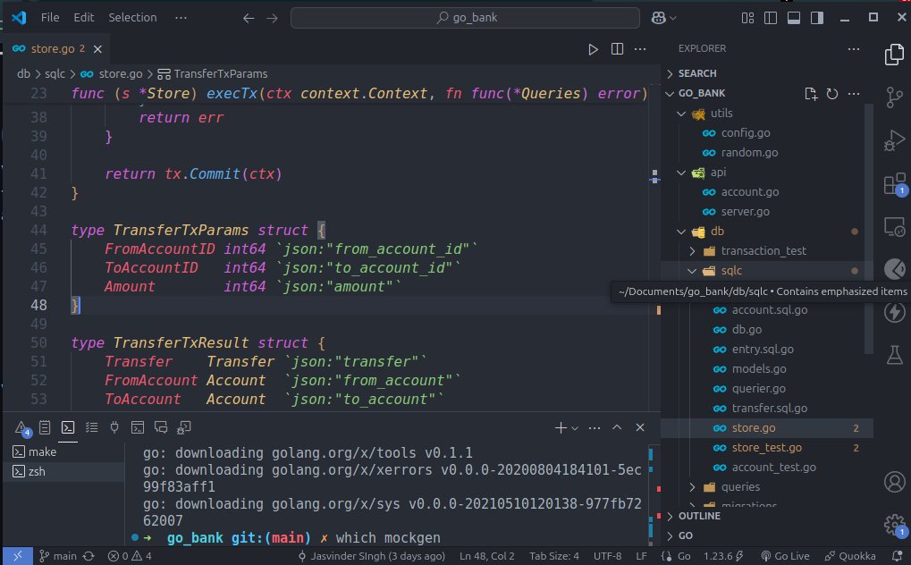Open terminal launch profile dropdown arrow

[x=575, y=428]
